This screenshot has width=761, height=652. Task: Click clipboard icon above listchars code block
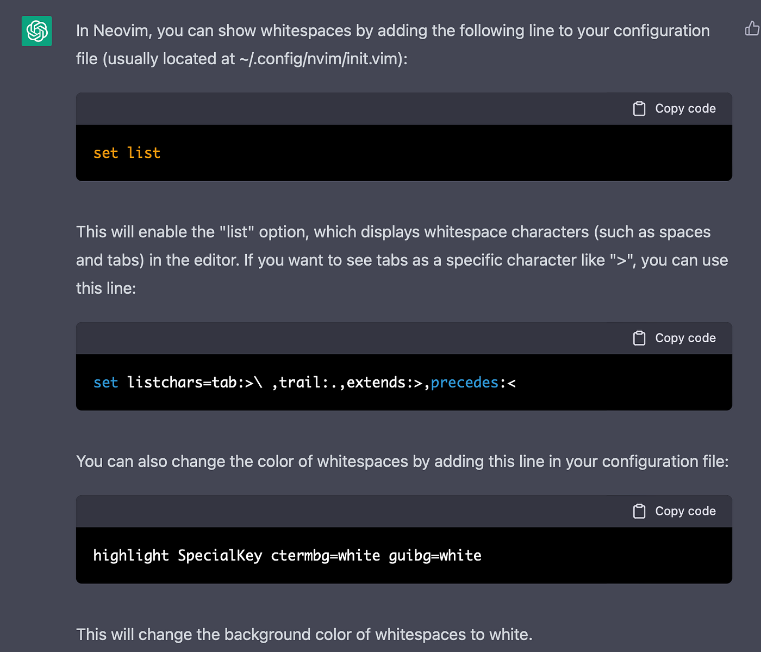(x=639, y=339)
